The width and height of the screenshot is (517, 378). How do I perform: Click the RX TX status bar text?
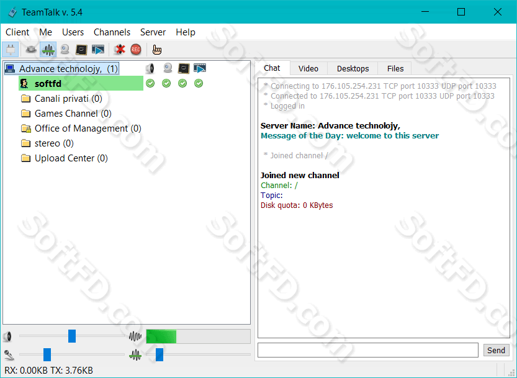pyautogui.click(x=49, y=371)
